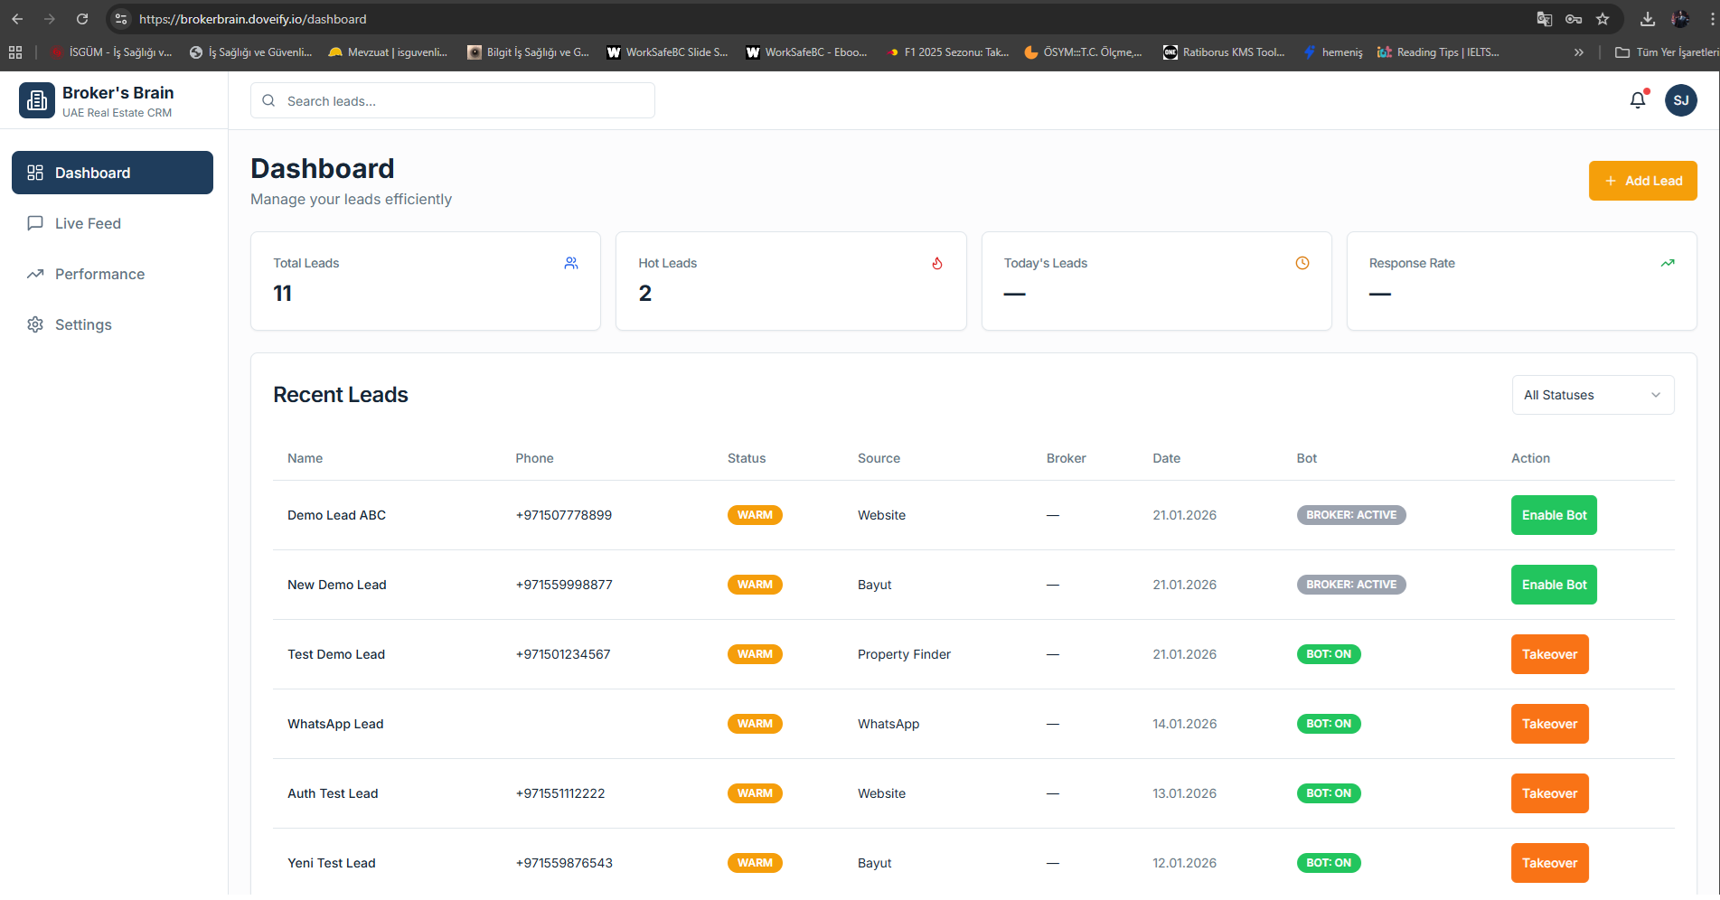Open Live Feed in the sidebar

point(88,223)
